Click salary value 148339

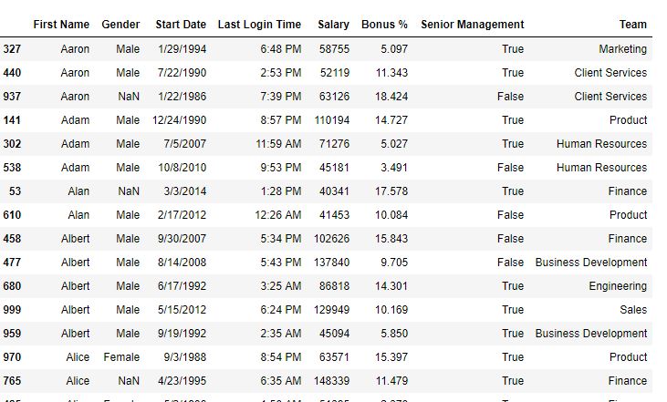coord(331,381)
